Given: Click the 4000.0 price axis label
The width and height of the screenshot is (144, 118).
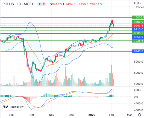Looking at the screenshot, I should tap(139, 84).
